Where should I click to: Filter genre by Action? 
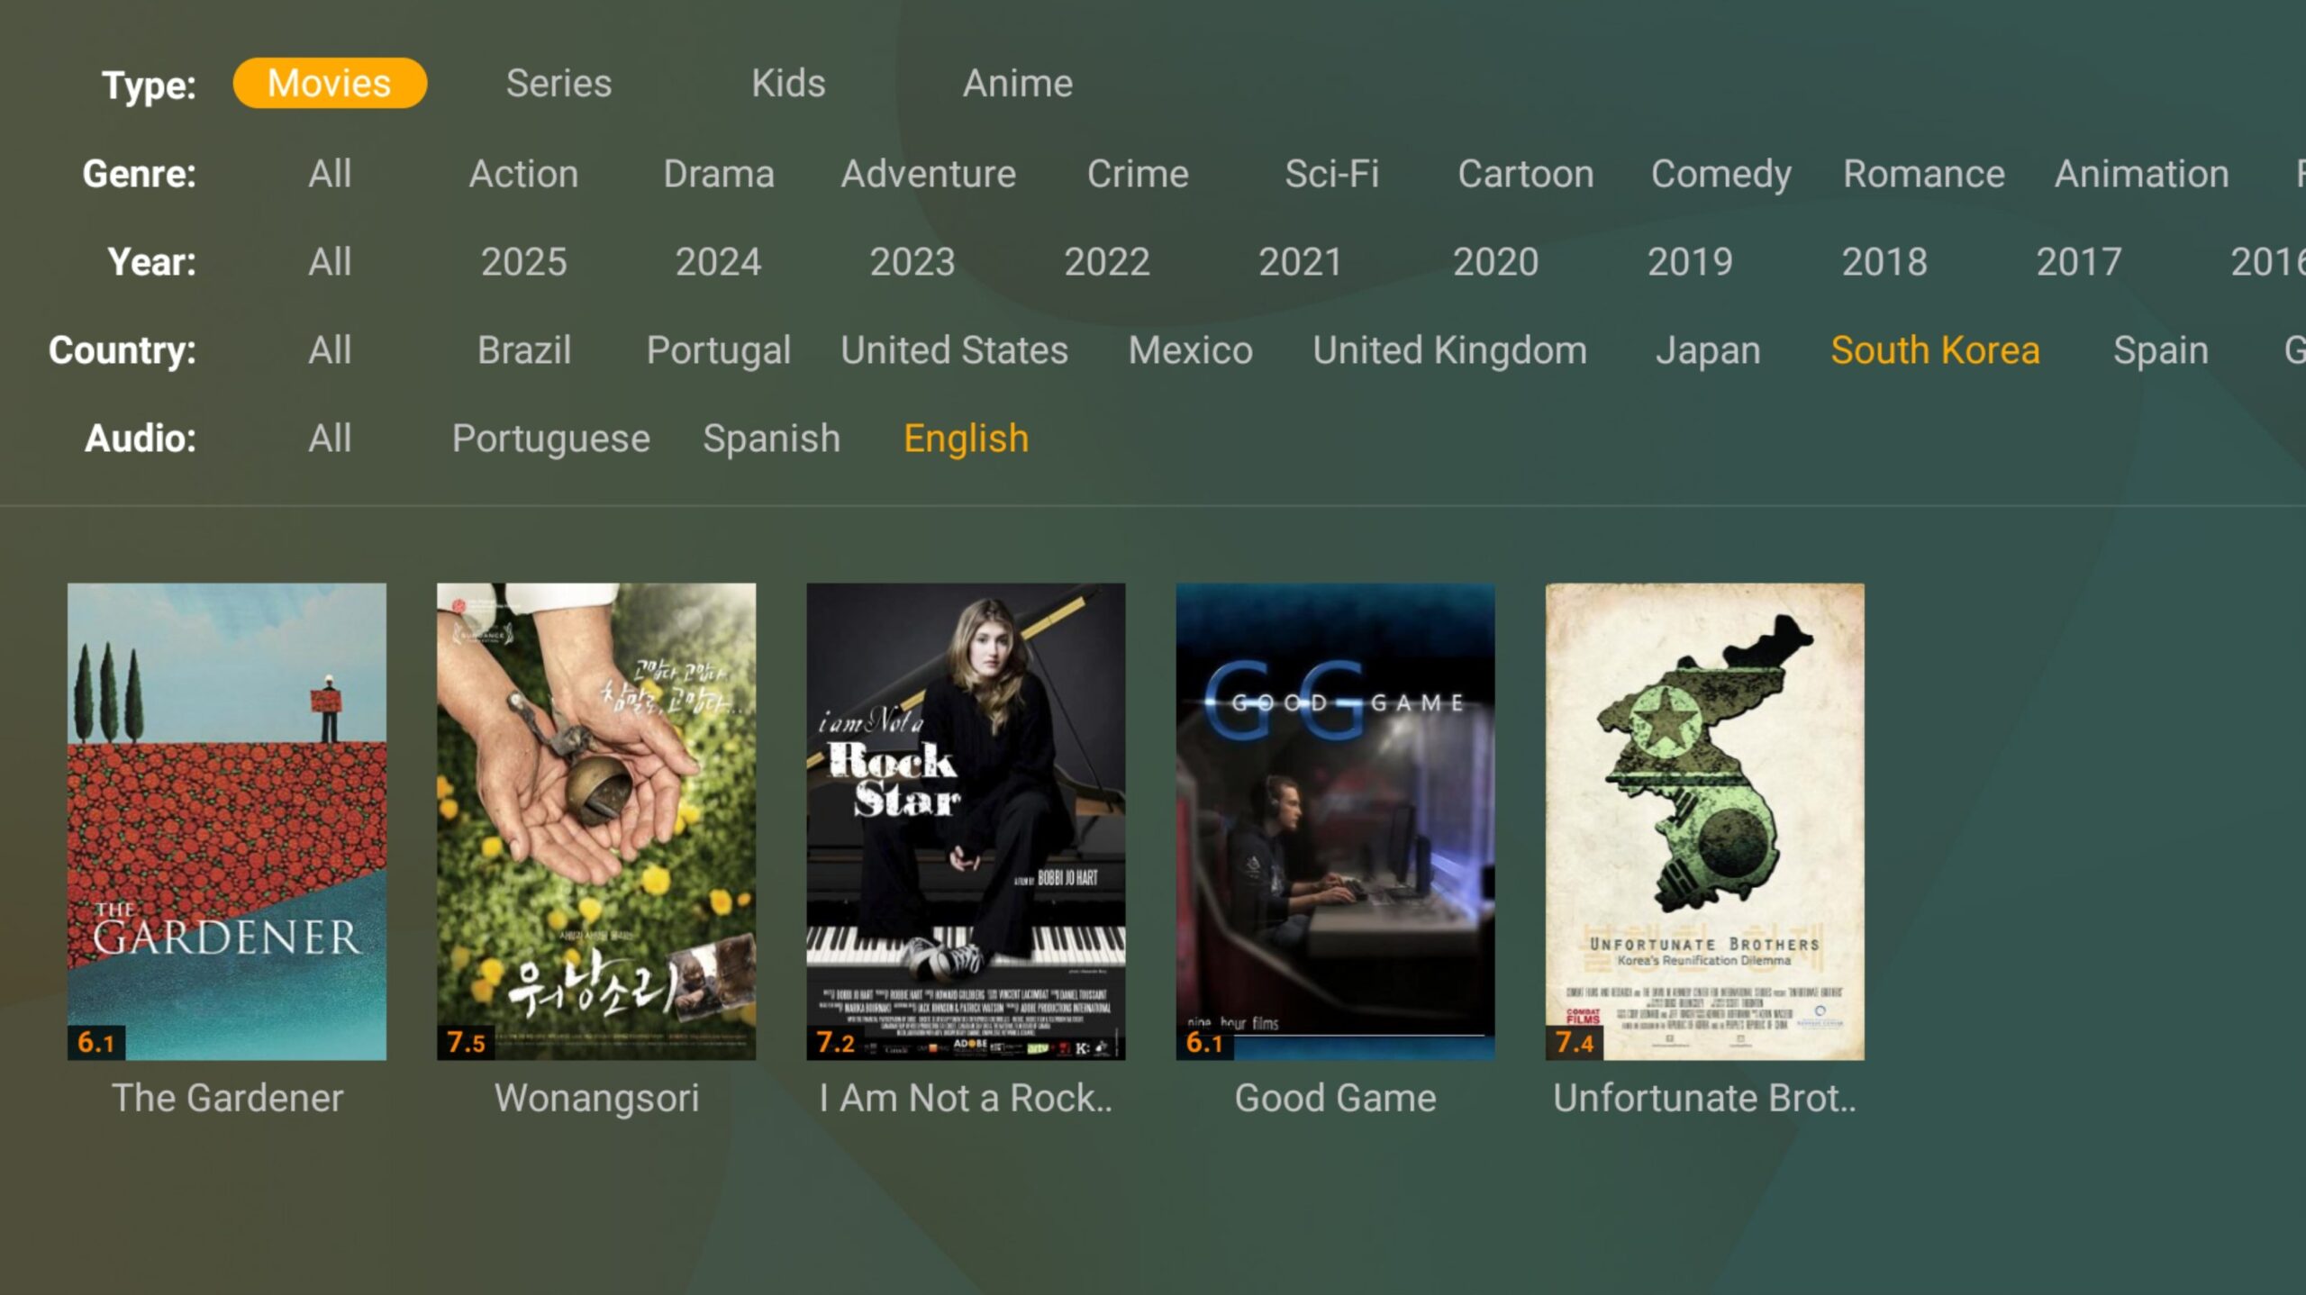[x=523, y=173]
